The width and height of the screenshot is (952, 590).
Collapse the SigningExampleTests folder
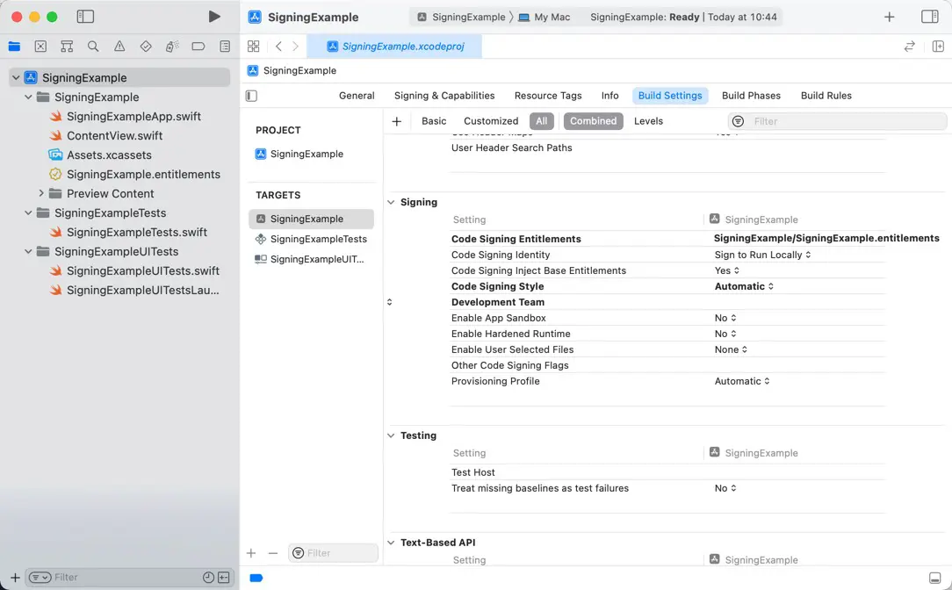28,213
